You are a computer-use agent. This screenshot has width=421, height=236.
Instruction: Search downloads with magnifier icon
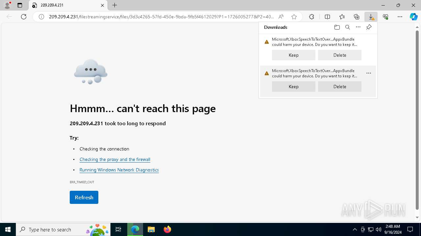pyautogui.click(x=347, y=27)
